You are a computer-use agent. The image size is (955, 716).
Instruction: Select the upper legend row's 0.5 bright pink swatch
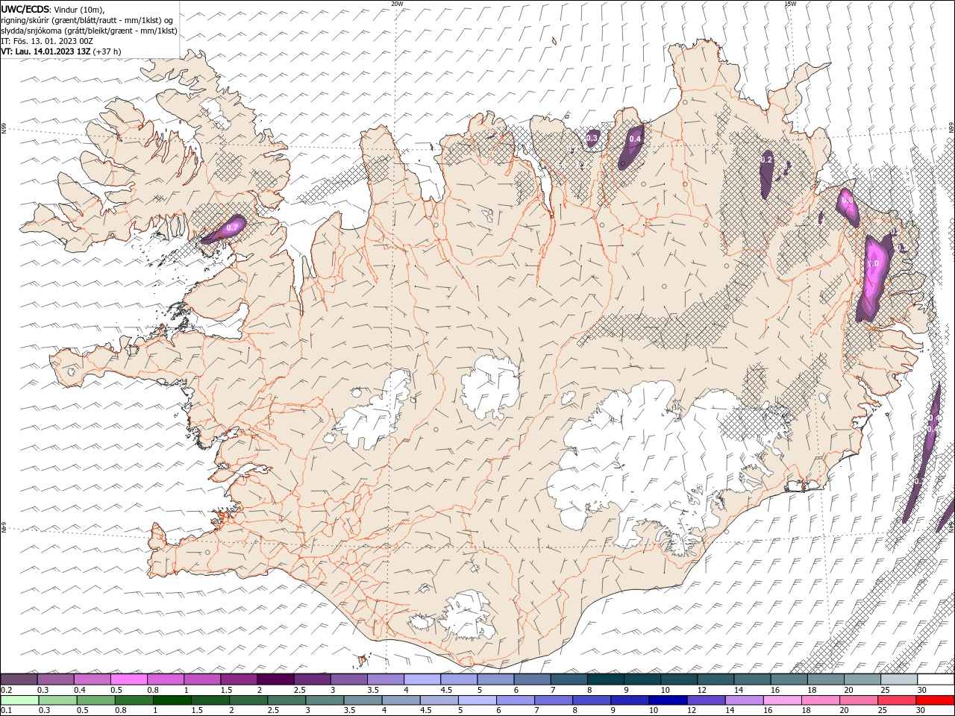[128, 679]
